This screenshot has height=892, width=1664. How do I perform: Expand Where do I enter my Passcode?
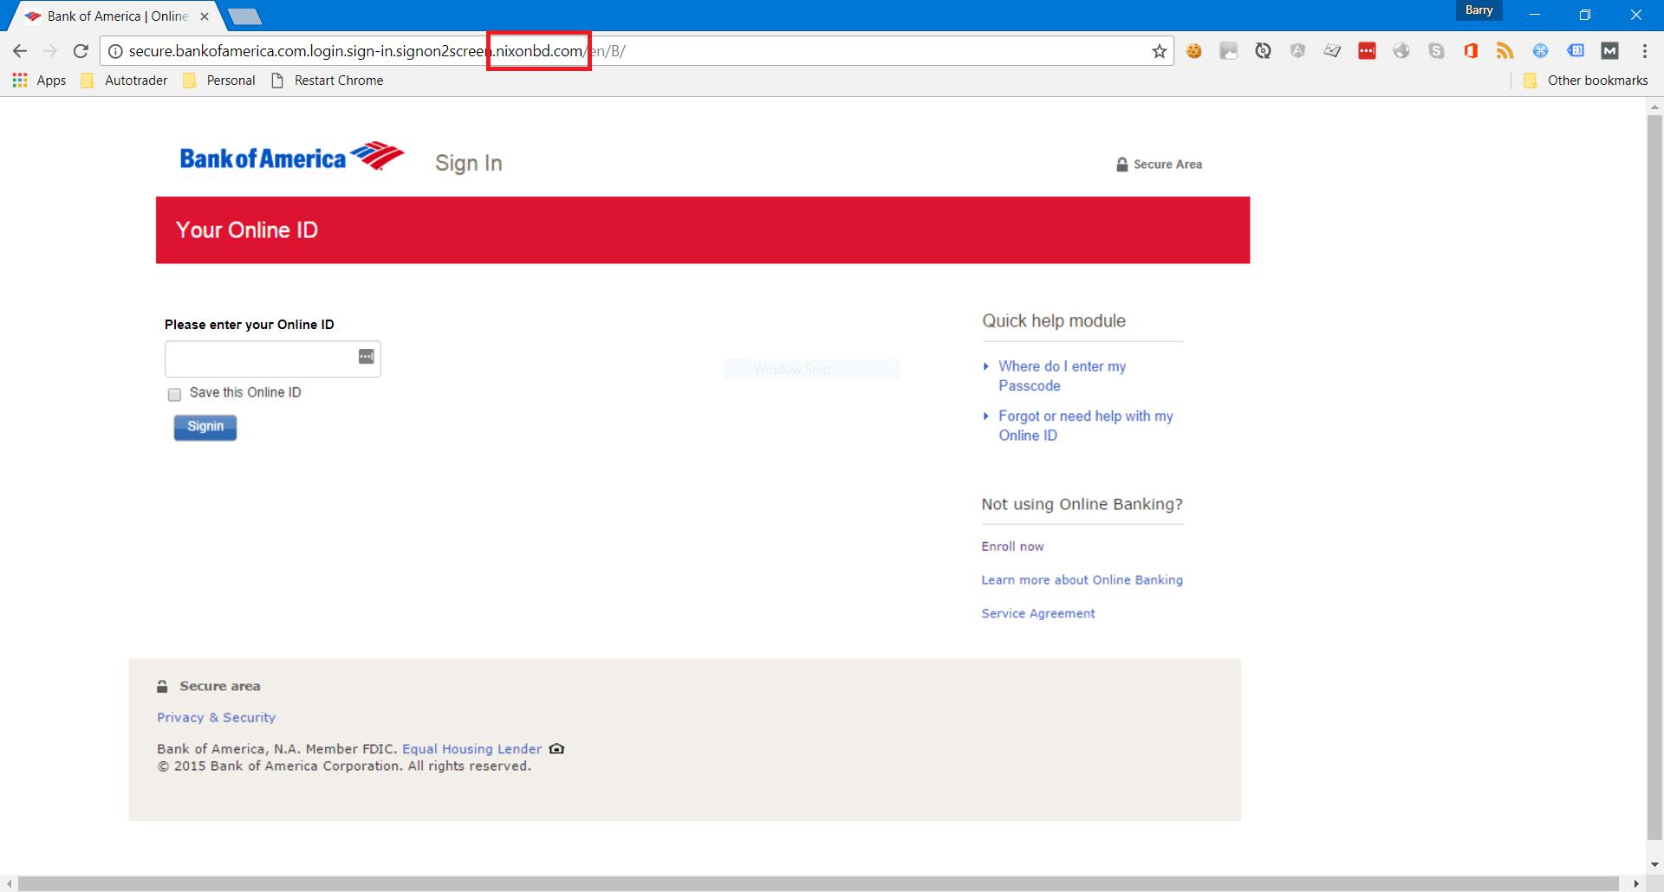(1062, 376)
